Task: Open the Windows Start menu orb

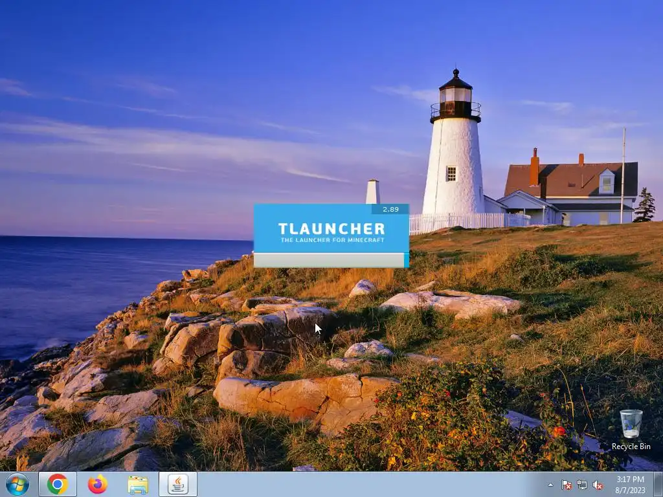Action: tap(17, 484)
